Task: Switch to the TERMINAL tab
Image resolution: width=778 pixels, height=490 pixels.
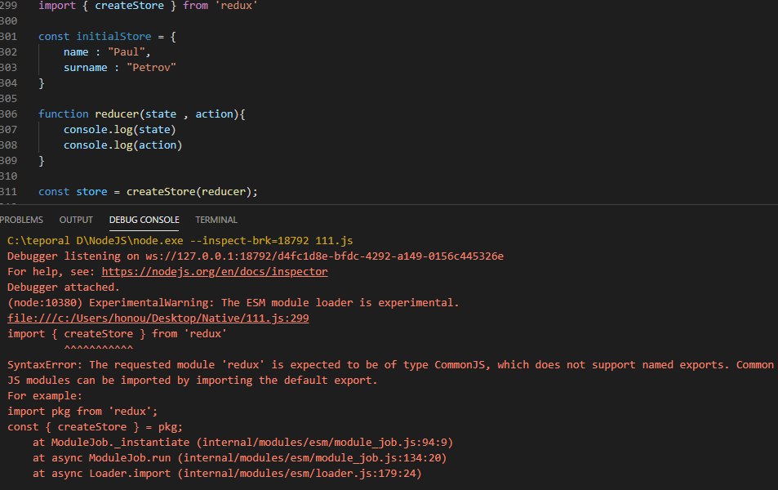Action: 216,220
